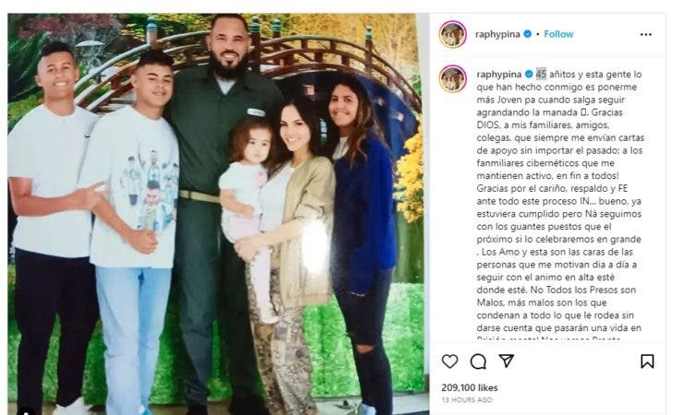The height and width of the screenshot is (415, 682).
Task: Like the post with the heart icon
Action: [449, 362]
